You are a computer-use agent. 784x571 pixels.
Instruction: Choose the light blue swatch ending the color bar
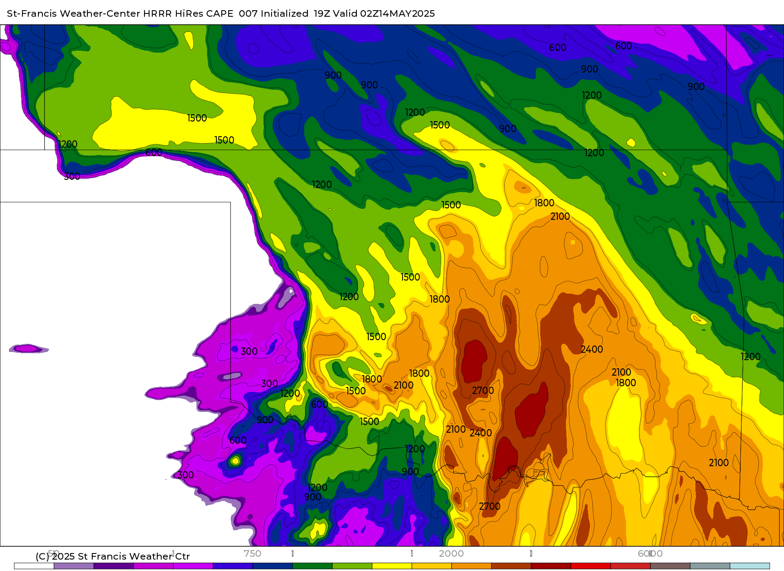coord(750,566)
